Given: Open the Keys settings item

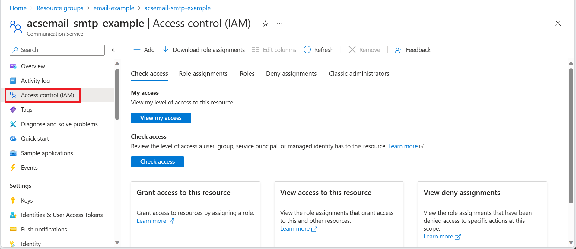Looking at the screenshot, I should (27, 200).
